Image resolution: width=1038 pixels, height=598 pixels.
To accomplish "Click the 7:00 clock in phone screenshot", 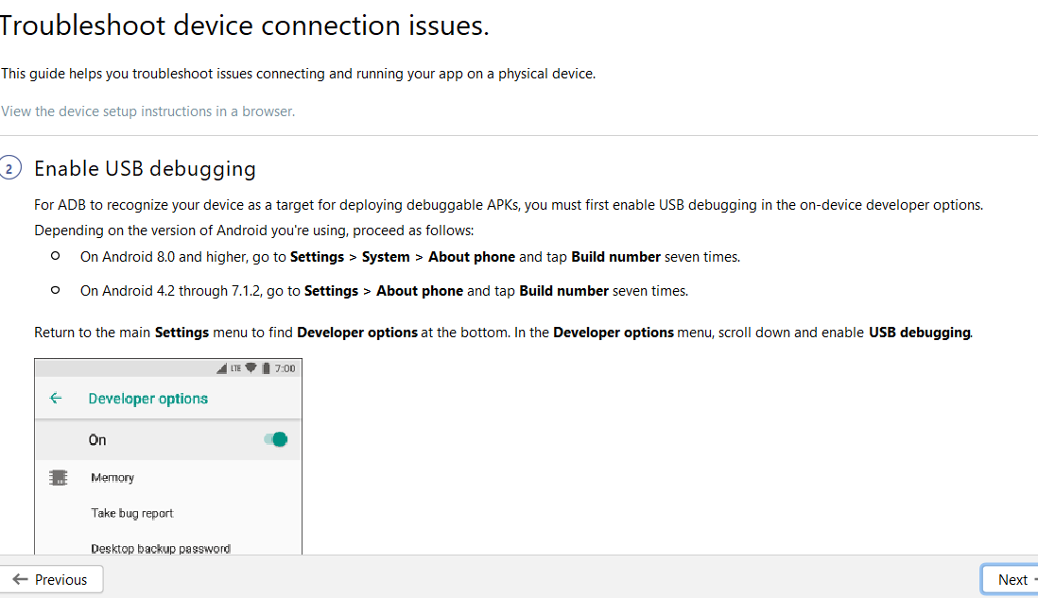I will 285,367.
